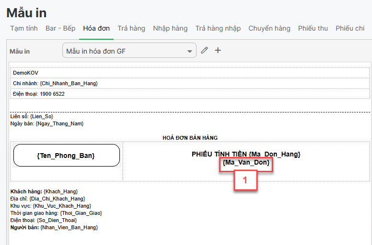This screenshot has height=245, width=372.
Task: Select the Phiếu chi tab
Action: point(350,28)
